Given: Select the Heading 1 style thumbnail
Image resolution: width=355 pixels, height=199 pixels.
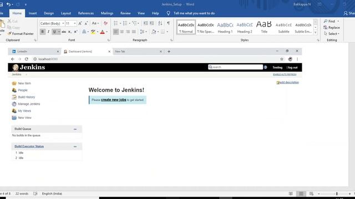Looking at the screenshot, I should point(225,28).
